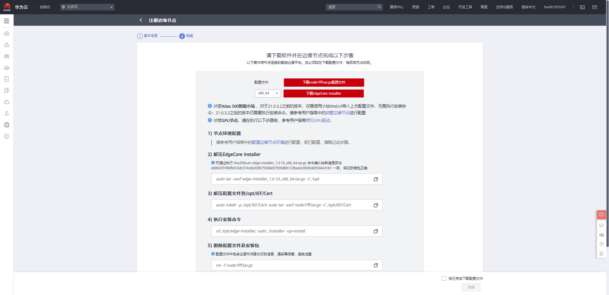Open 费用中心 in the top bar
609x295 pixels.
tap(396, 7)
